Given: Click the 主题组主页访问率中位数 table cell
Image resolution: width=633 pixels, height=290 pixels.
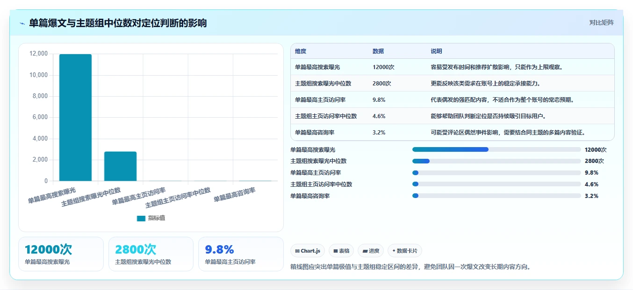Looking at the screenshot, I should (326, 116).
